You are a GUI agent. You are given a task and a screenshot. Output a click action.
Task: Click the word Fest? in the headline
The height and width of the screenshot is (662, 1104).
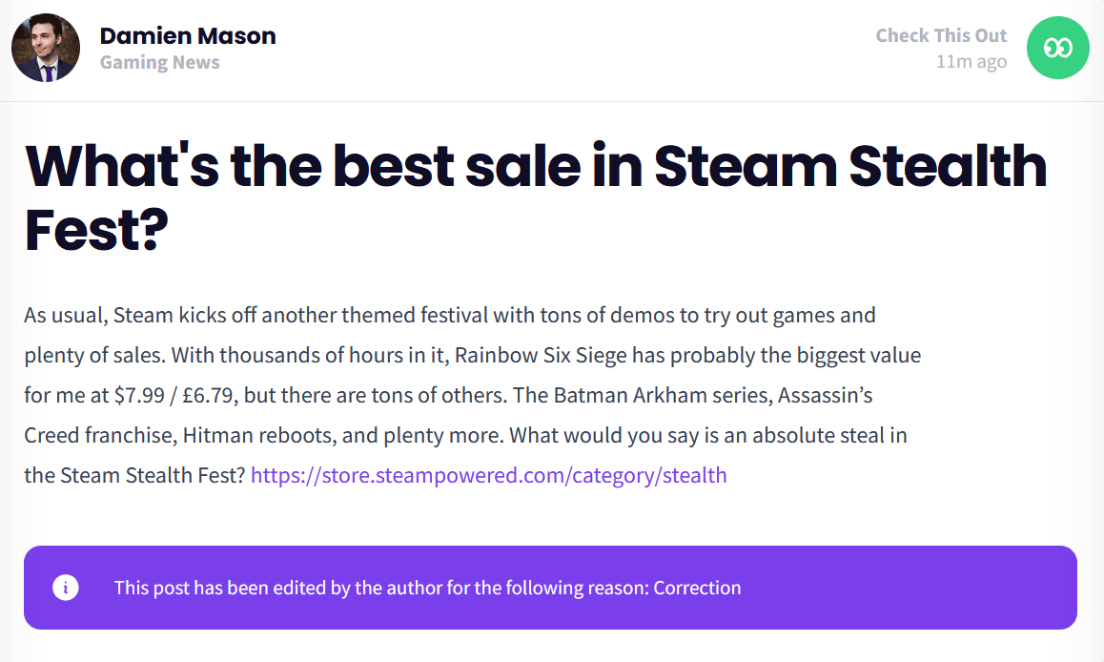click(96, 230)
